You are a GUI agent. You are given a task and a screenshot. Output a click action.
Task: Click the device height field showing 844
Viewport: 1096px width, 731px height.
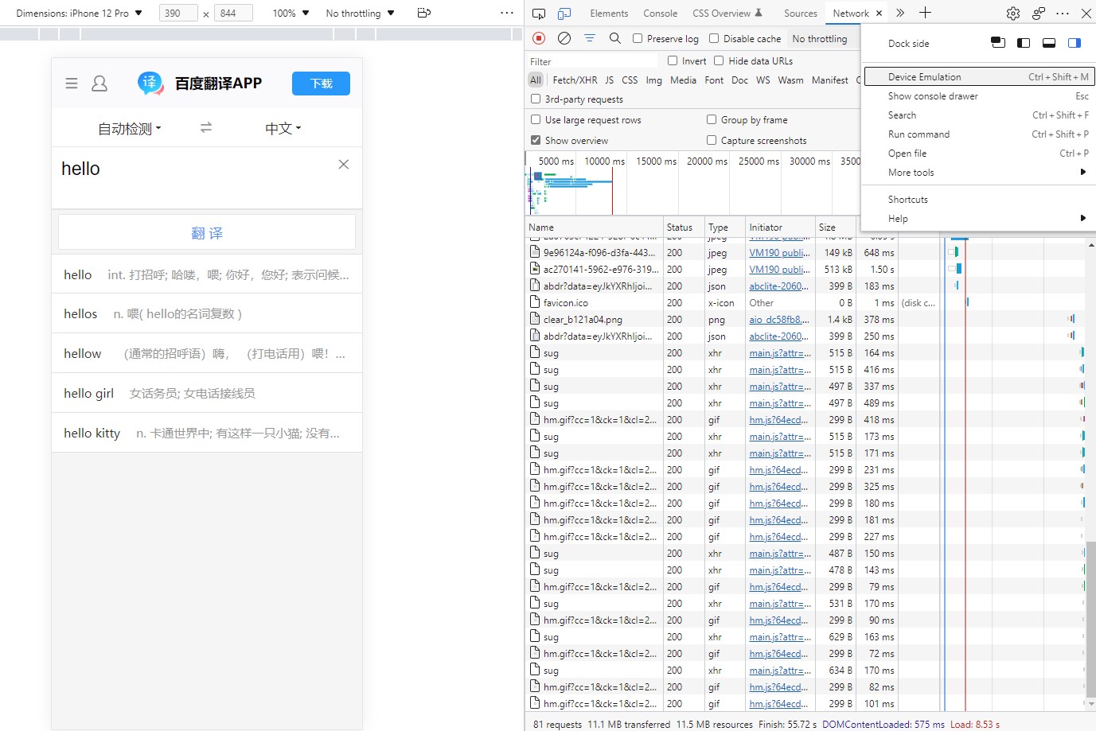[x=233, y=13]
